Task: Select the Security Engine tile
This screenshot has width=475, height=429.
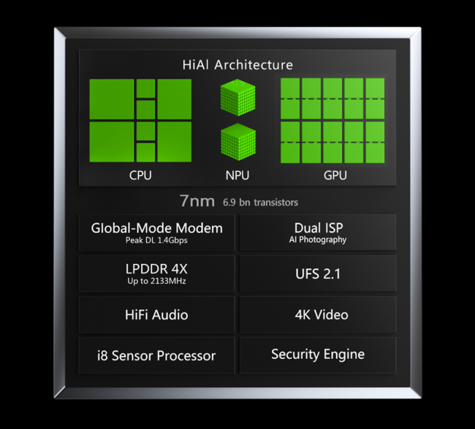Action: click(318, 355)
